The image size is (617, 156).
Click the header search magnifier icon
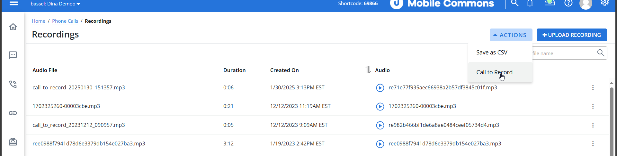(515, 3)
